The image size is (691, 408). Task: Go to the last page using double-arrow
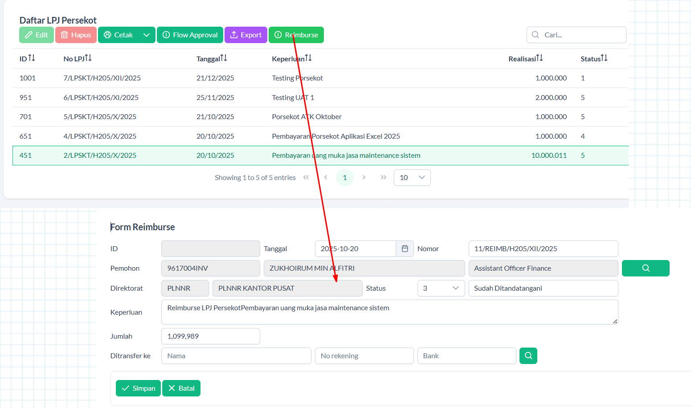(383, 177)
